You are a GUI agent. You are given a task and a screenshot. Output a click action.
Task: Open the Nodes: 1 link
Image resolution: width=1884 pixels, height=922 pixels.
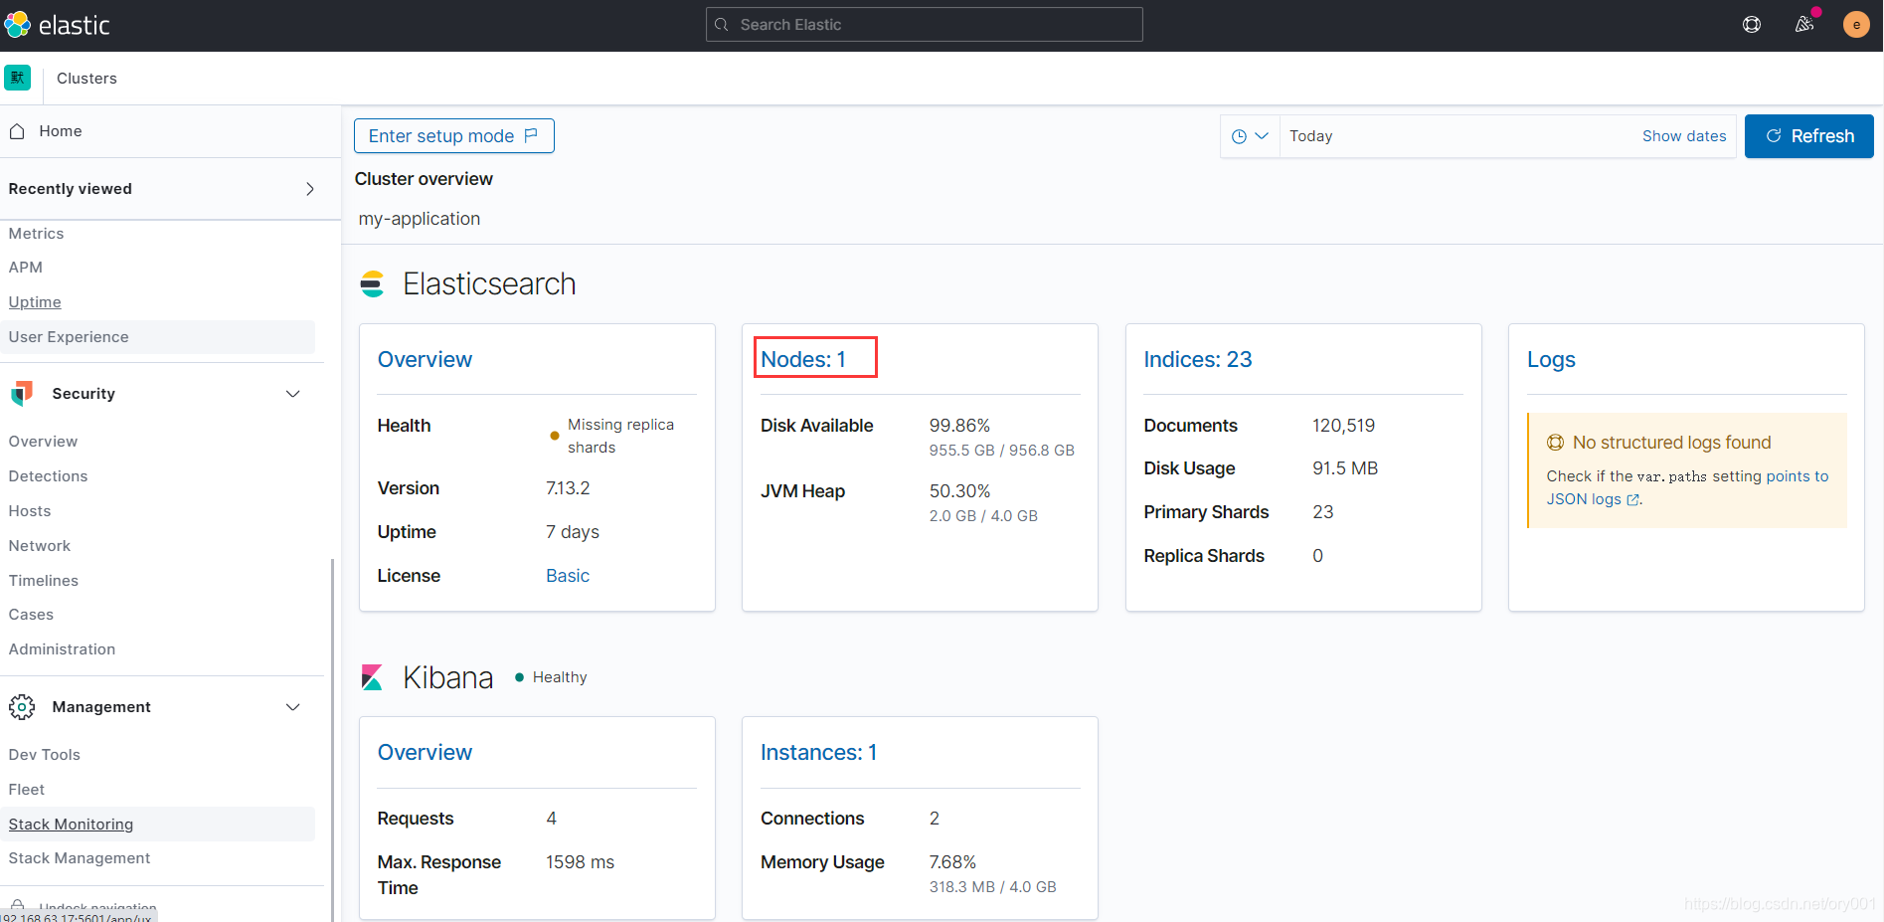(x=803, y=360)
